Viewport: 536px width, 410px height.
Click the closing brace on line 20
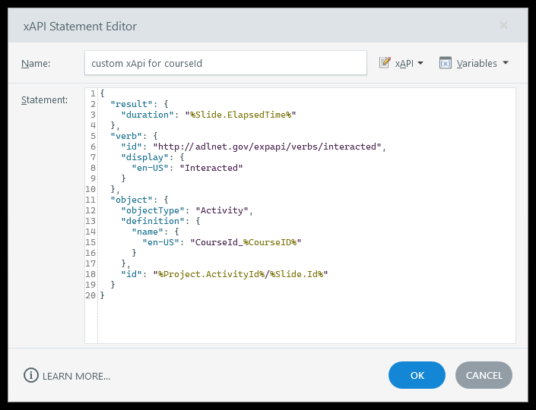tap(102, 295)
